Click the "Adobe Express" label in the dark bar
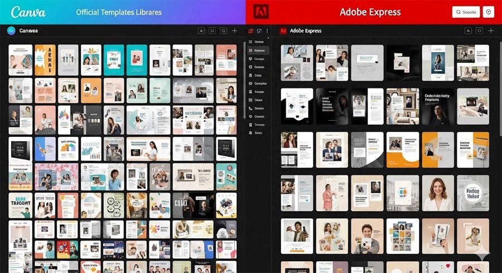Viewport: 502px width, 273px height. 306,31
